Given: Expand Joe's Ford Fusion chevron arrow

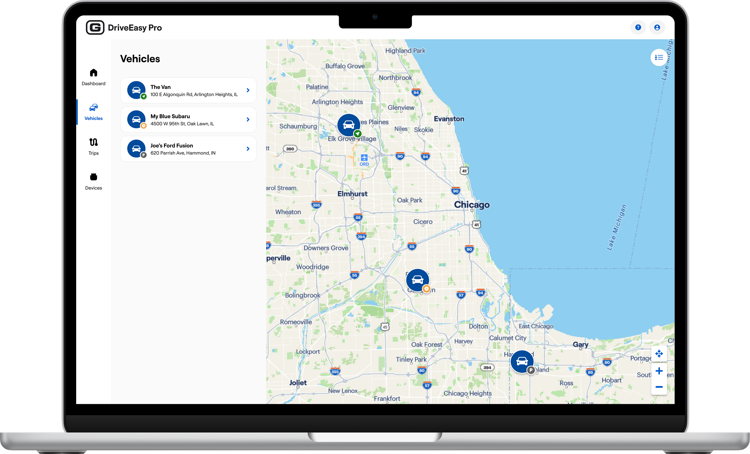Looking at the screenshot, I should pyautogui.click(x=248, y=149).
